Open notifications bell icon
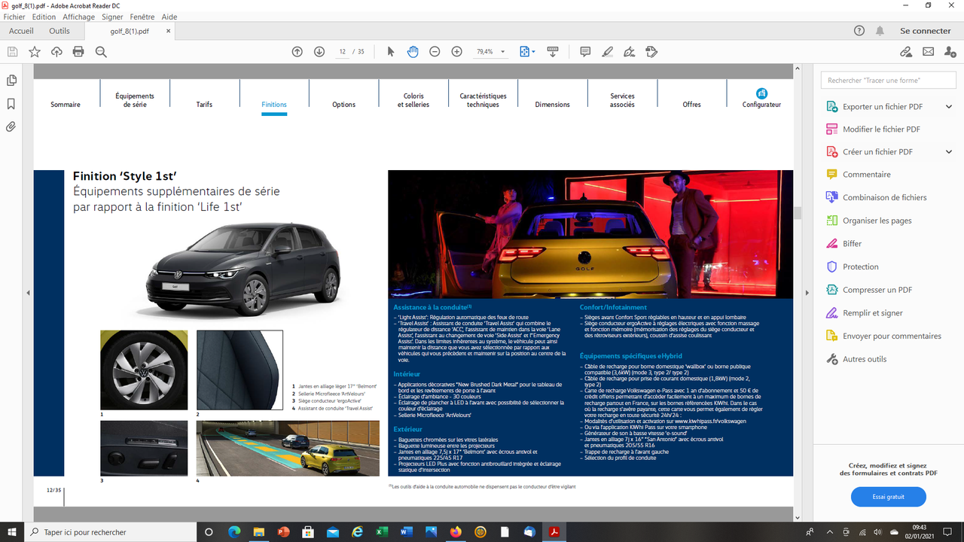 (880, 31)
